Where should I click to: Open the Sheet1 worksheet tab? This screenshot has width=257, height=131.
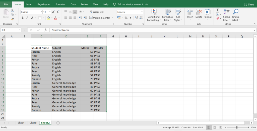point(22,123)
